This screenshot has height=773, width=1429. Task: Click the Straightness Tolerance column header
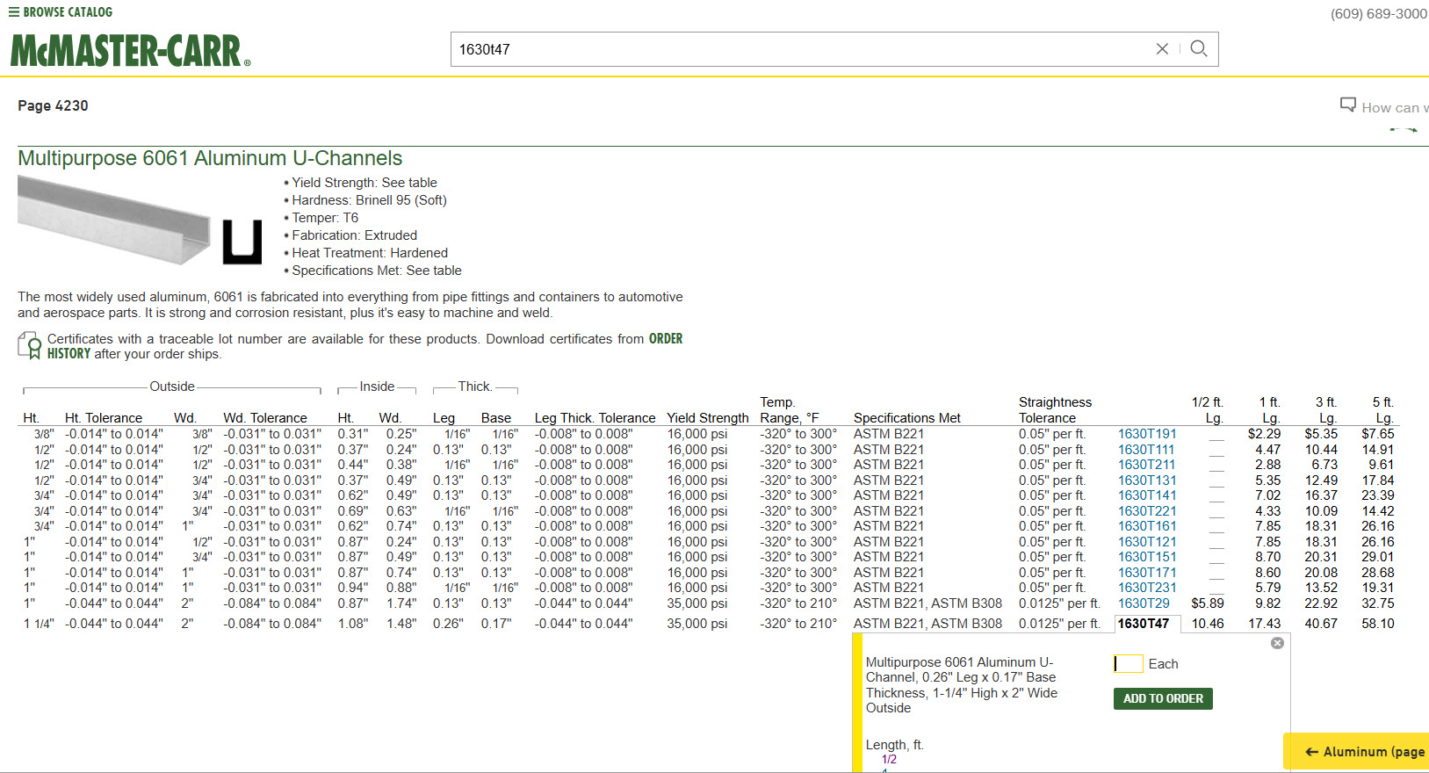tap(1055, 410)
